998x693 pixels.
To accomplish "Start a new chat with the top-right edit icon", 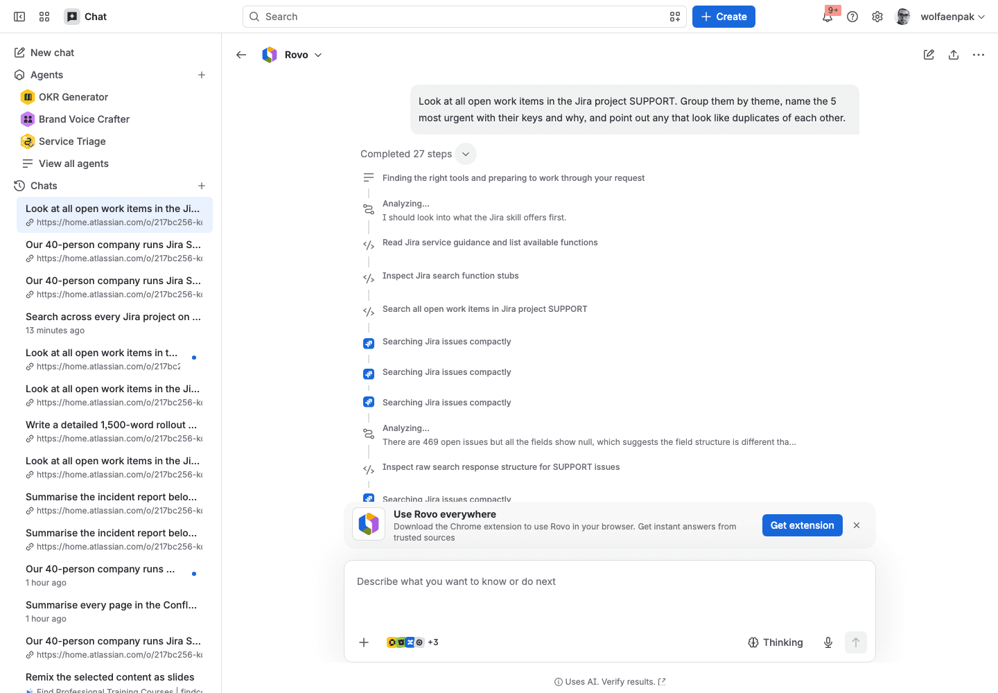I will tap(929, 55).
